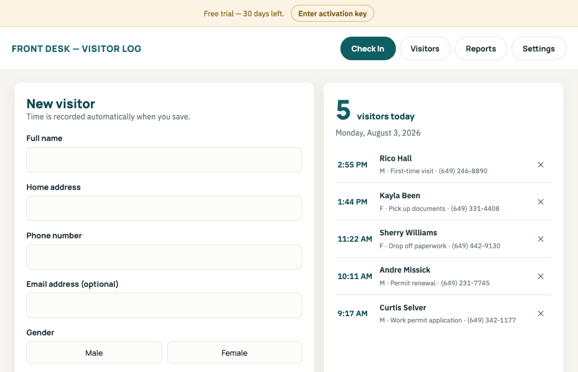578x372 pixels.
Task: Delete Andre Missick entry with X icon
Action: click(540, 276)
